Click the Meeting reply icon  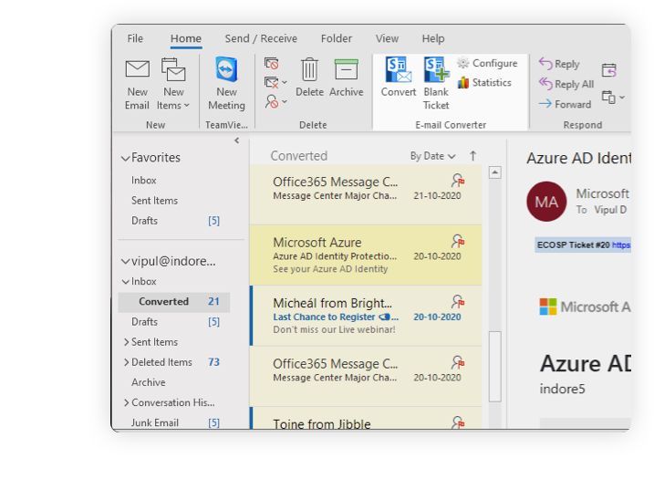point(609,69)
